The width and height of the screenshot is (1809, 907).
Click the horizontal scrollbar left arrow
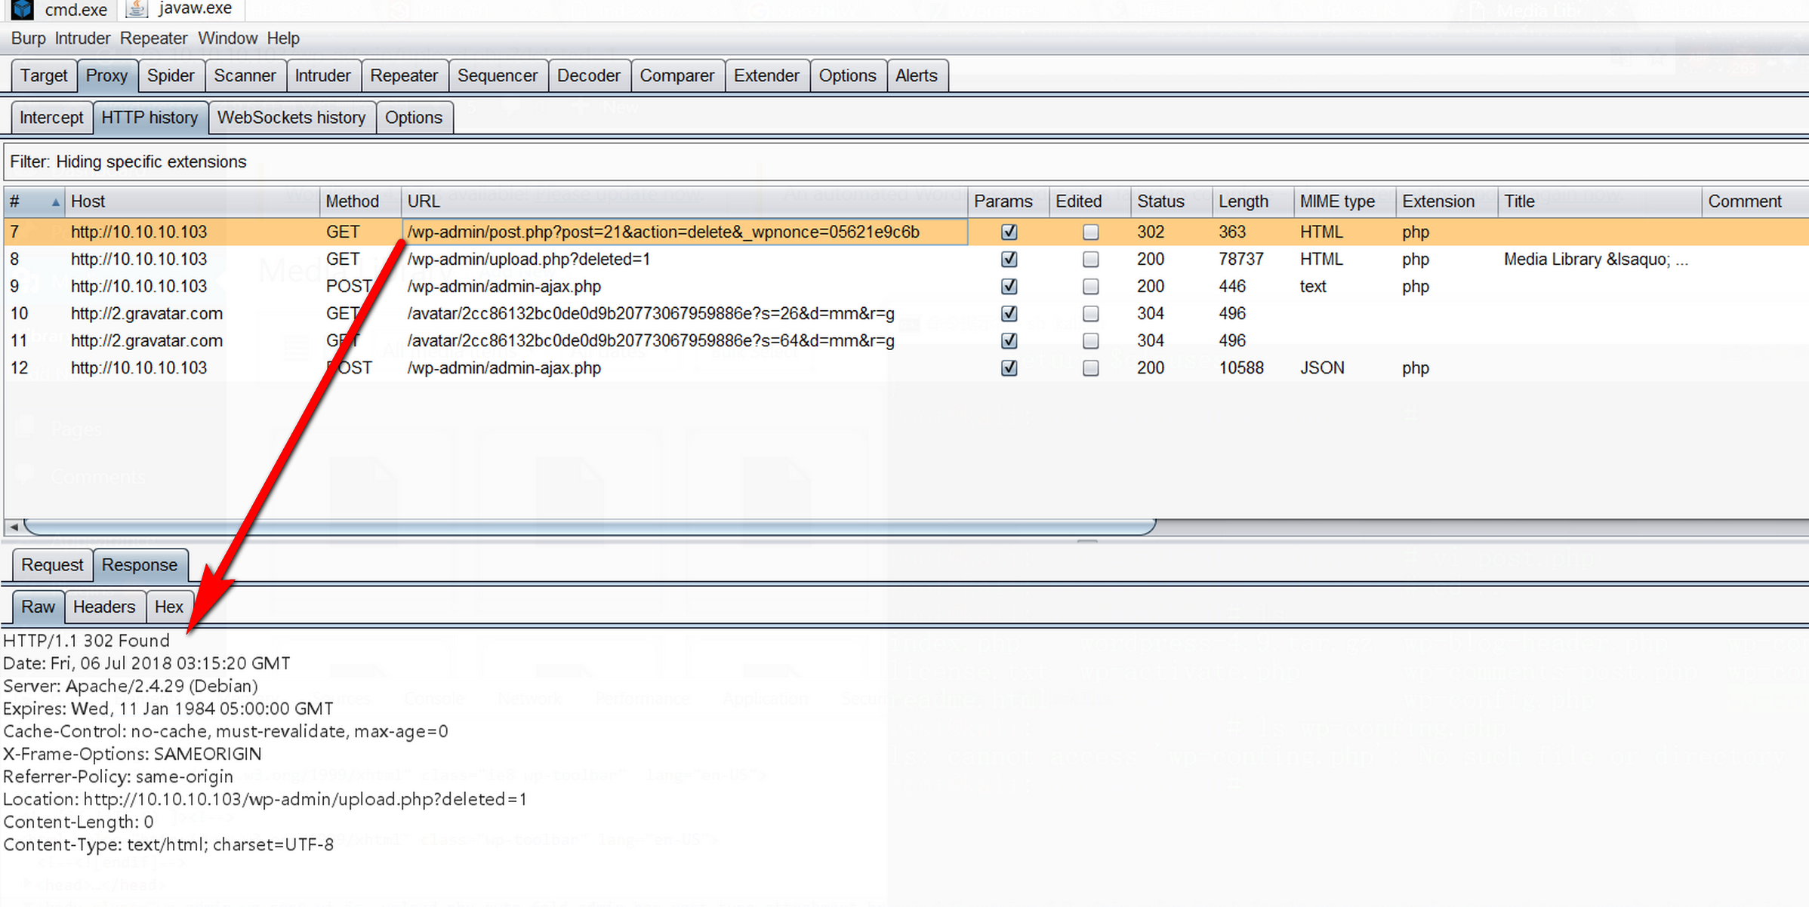point(13,527)
